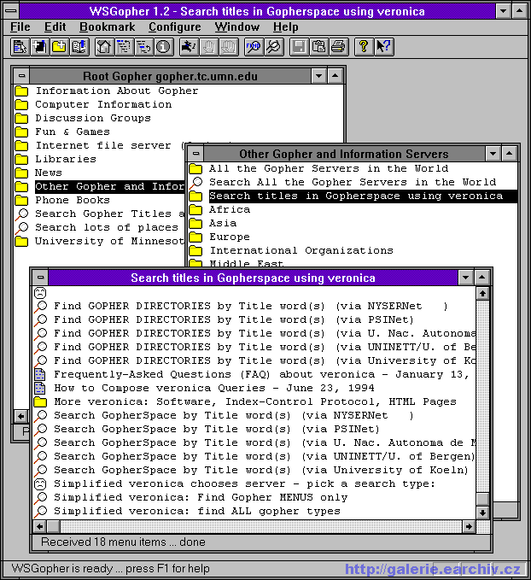The height and width of the screenshot is (580, 531).
Task: Activate the context help arrow icon
Action: point(384,47)
